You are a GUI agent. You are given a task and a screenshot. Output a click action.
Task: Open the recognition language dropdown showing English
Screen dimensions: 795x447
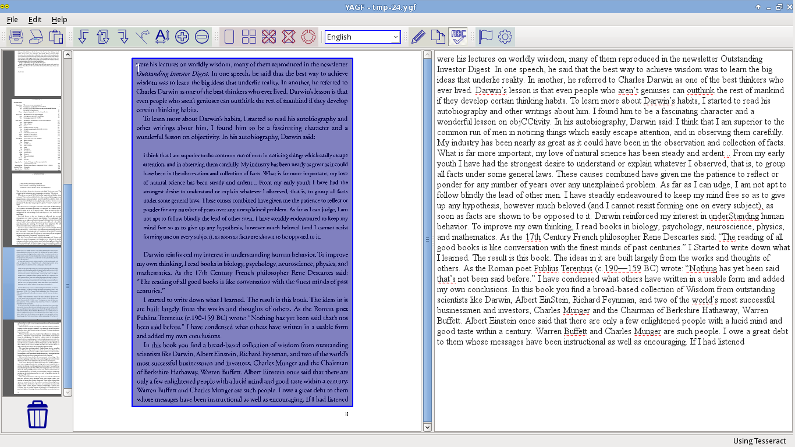click(x=363, y=37)
